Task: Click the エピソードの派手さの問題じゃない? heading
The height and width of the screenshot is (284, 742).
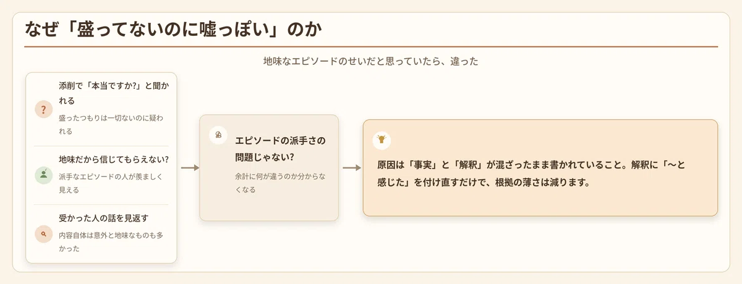Action: 280,149
